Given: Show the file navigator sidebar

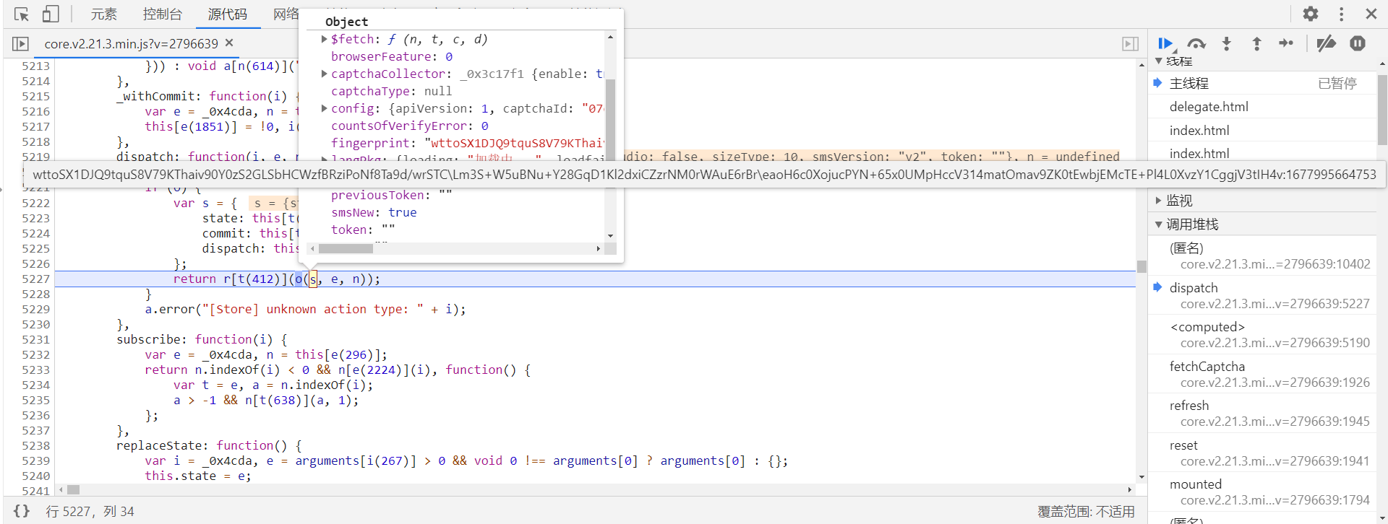Looking at the screenshot, I should click(20, 44).
